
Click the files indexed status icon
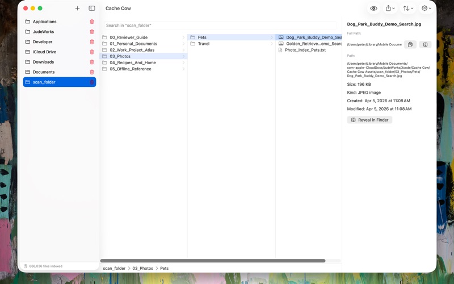tap(26, 266)
